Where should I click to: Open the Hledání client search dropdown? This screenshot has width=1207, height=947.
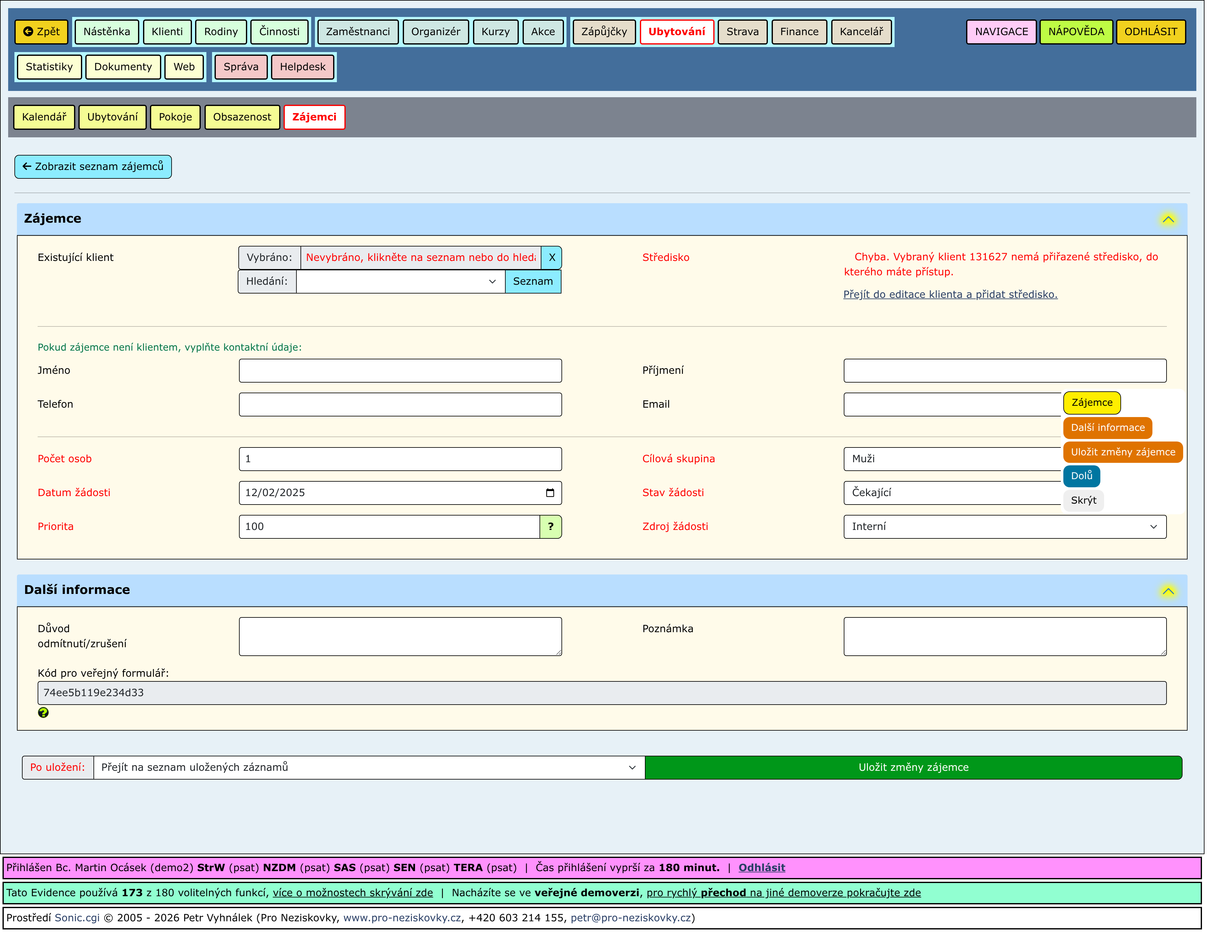(x=401, y=282)
